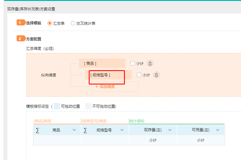Click the 不可拖动位置 hatched legend swatch
Screen dimensions: 241x160
point(88,106)
